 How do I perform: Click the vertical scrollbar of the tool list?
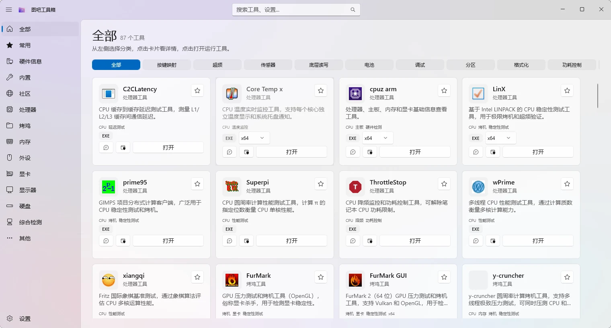tap(598, 96)
